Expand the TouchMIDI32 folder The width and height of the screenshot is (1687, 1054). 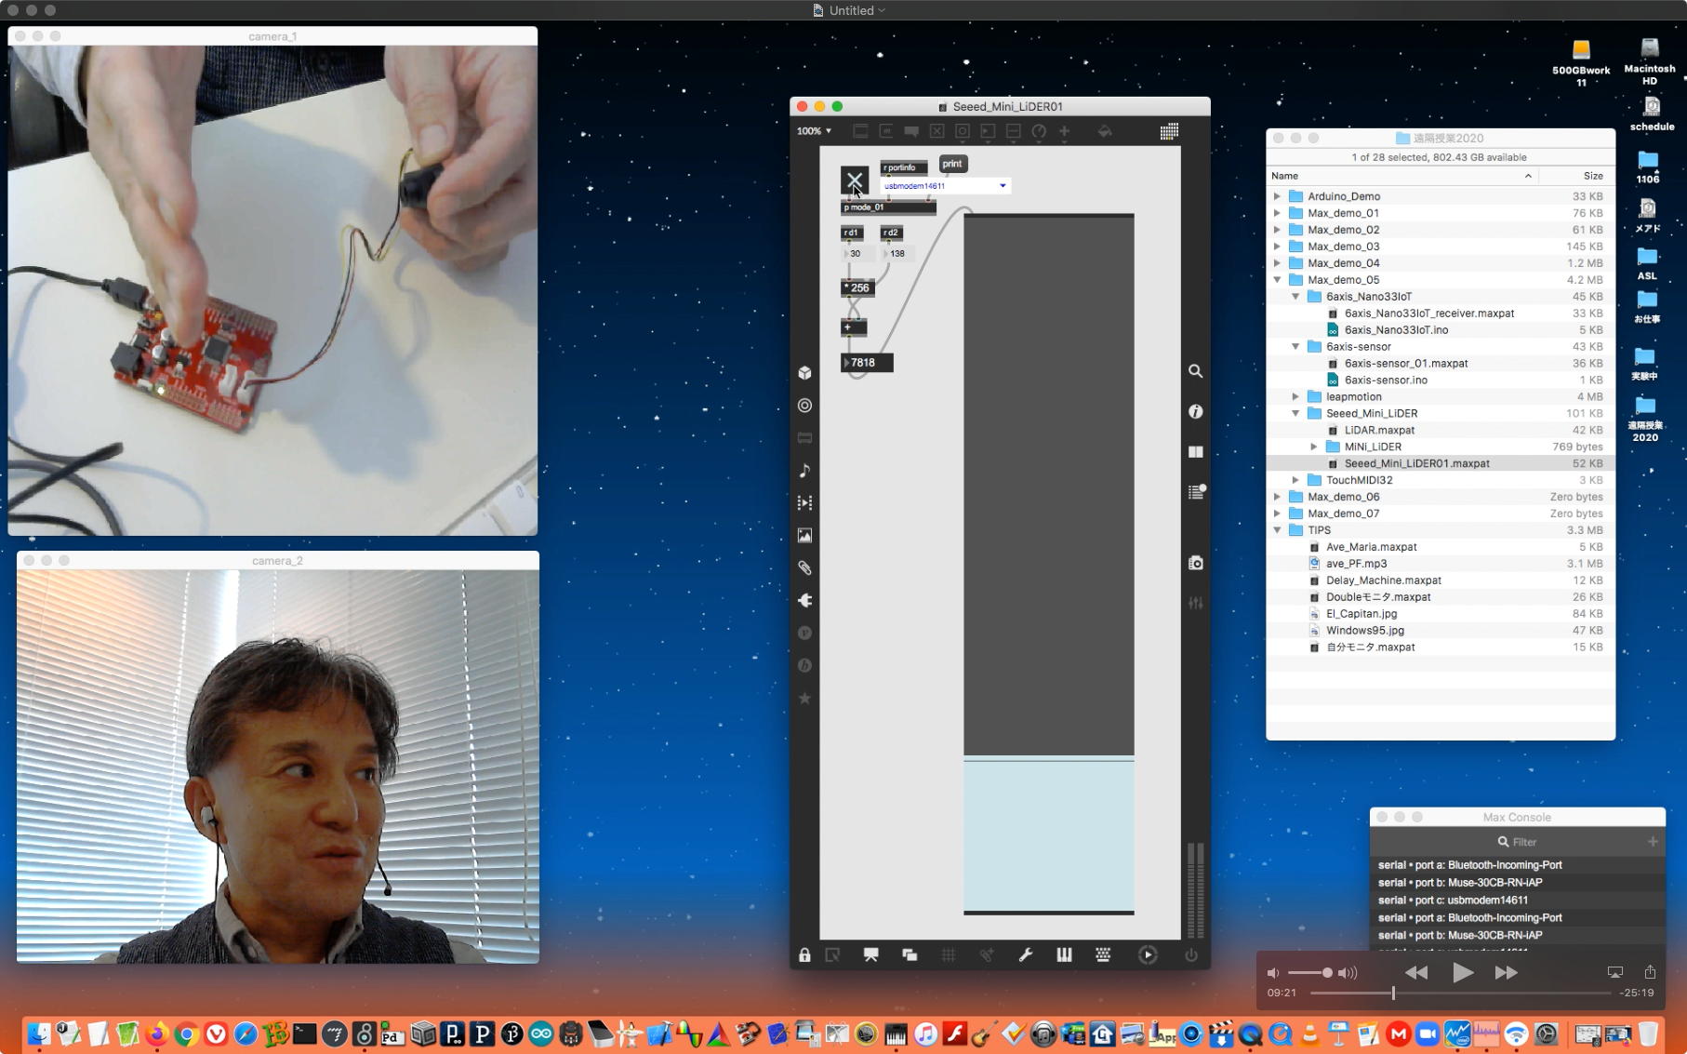coord(1295,480)
